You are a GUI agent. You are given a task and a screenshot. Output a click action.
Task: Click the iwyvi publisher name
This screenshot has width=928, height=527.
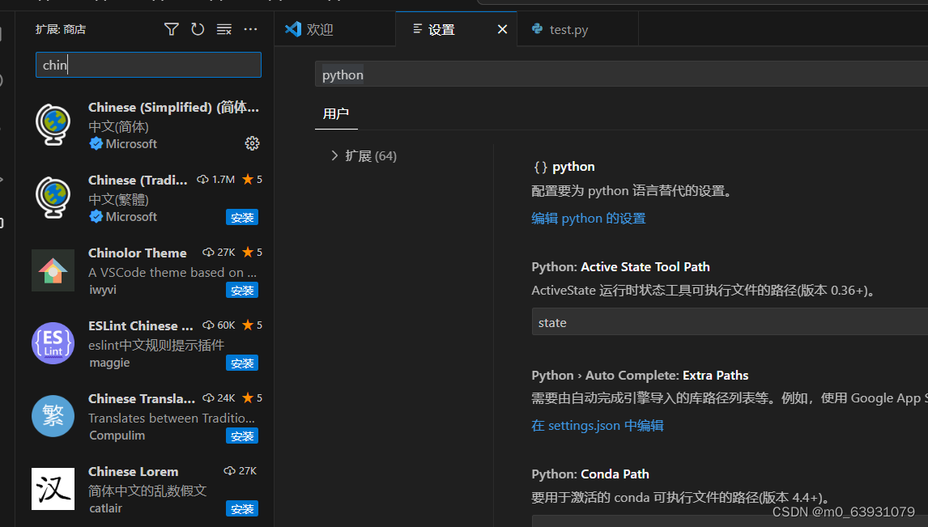tap(103, 290)
